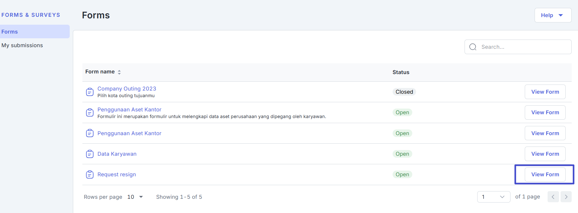Click the form icon beside Request resign
578x213 pixels.
coord(90,174)
